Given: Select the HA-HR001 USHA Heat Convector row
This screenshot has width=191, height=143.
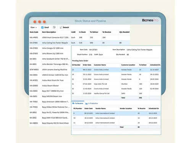Looking at the screenshot, I should pos(79,37).
